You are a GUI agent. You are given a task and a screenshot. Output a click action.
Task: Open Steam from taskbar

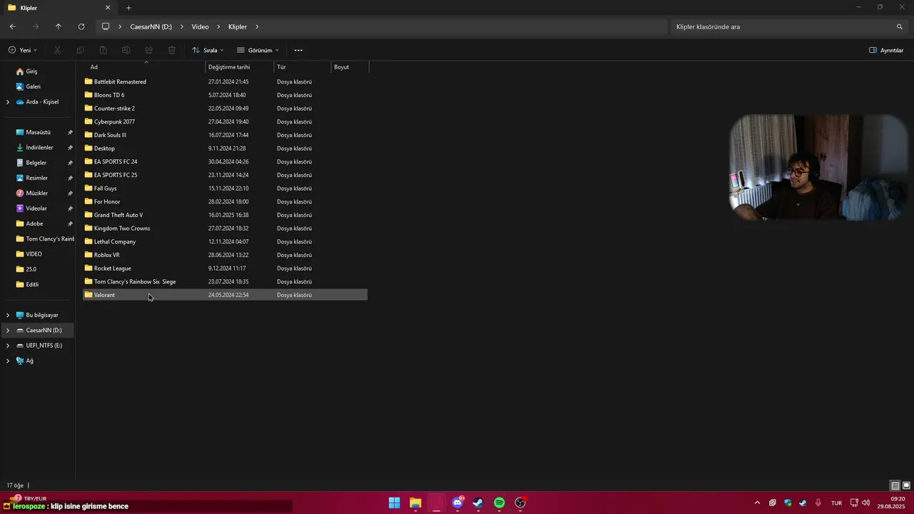tap(478, 503)
